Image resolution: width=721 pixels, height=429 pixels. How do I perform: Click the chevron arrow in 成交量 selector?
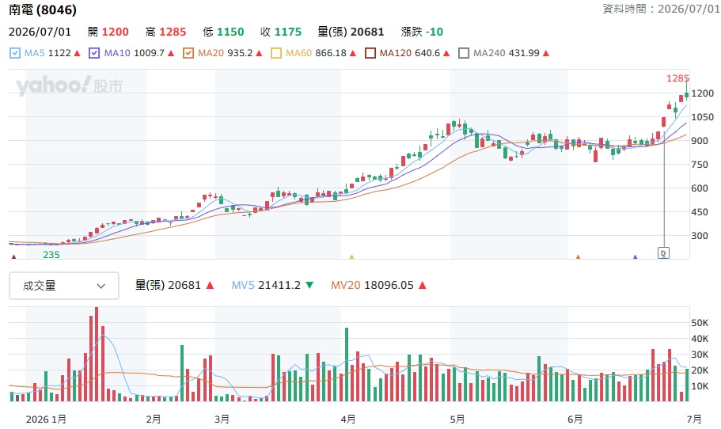[101, 286]
